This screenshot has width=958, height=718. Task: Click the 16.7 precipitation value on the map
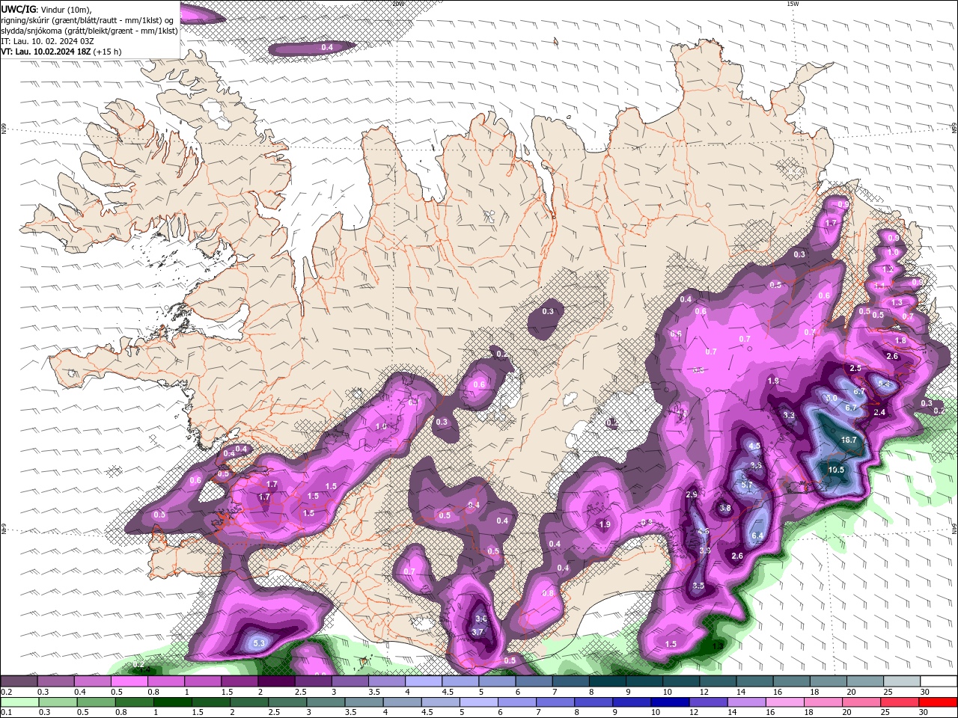tap(849, 441)
